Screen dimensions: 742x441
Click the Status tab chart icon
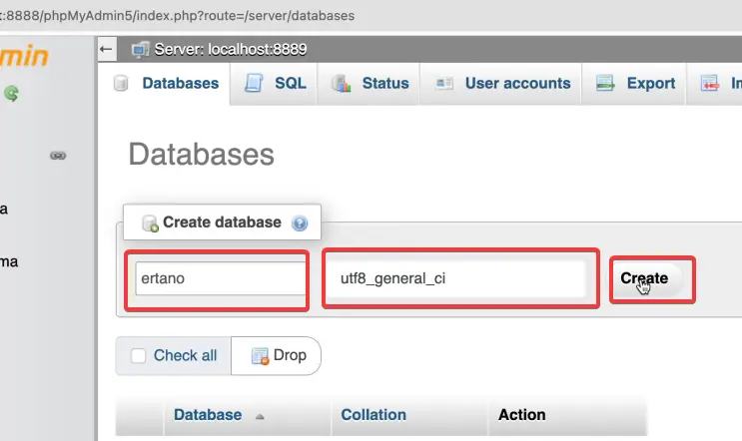pyautogui.click(x=342, y=84)
